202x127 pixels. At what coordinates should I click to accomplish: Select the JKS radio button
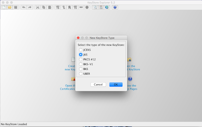pos(81,55)
